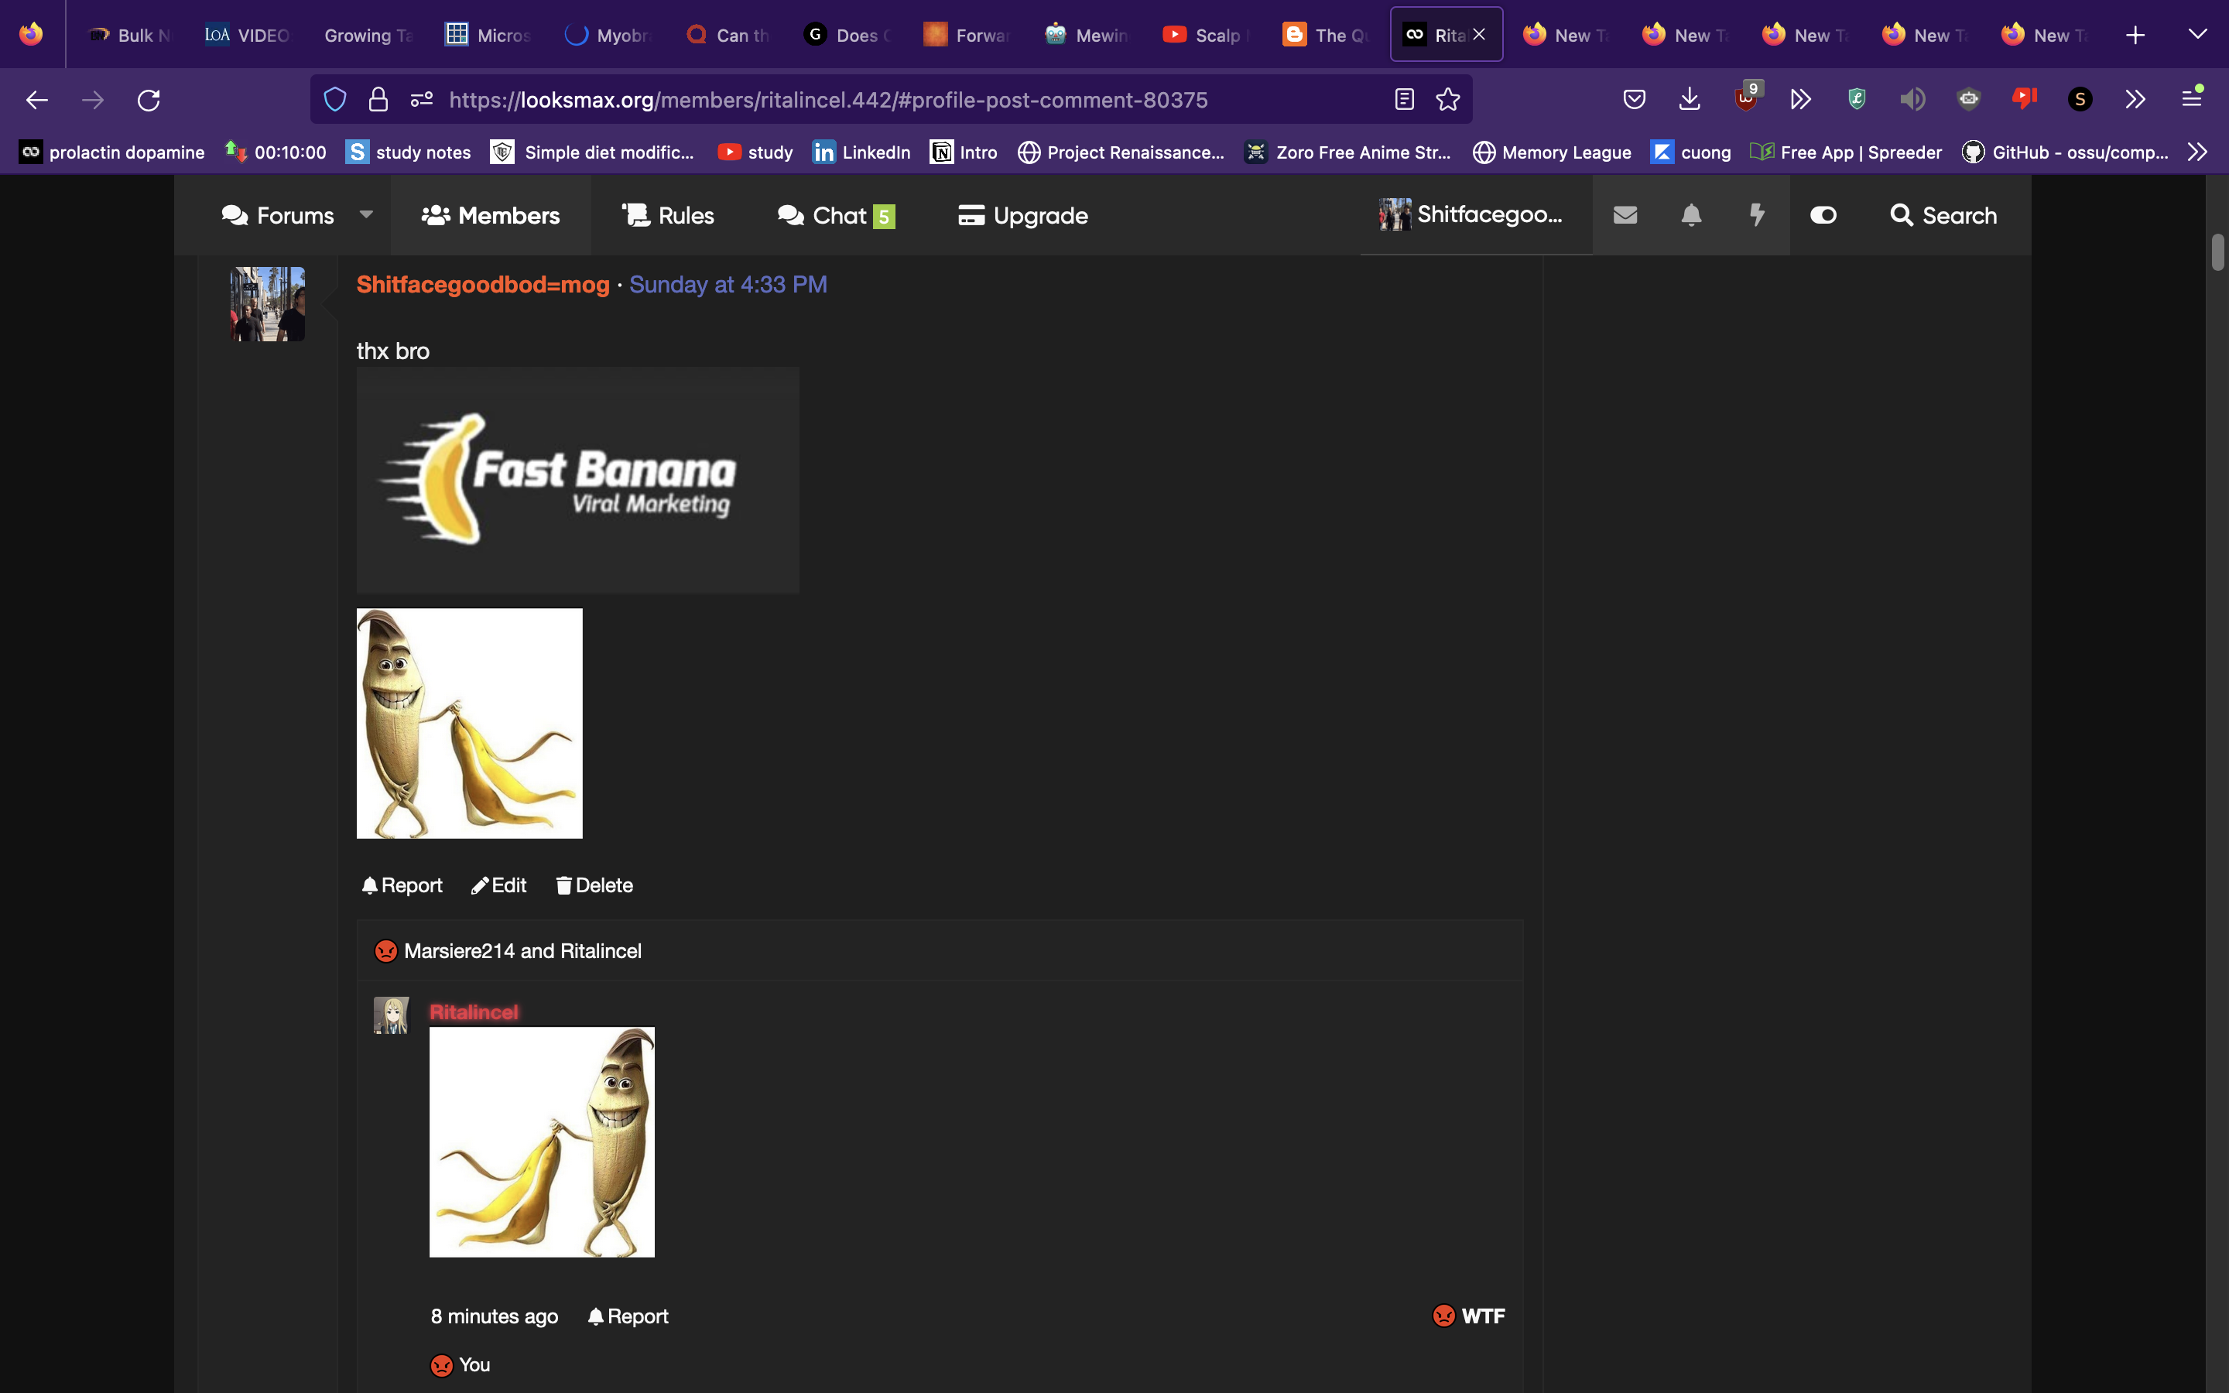Open the list all tabs menu
Viewport: 2229px width, 1393px height.
(x=2199, y=34)
